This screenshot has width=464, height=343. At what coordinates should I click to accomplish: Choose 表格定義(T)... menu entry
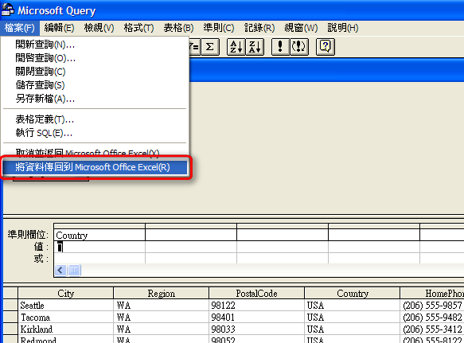pyautogui.click(x=95, y=119)
